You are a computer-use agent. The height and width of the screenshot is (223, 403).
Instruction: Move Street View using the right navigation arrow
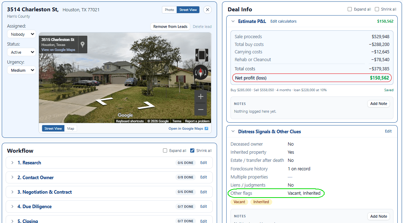click(146, 105)
